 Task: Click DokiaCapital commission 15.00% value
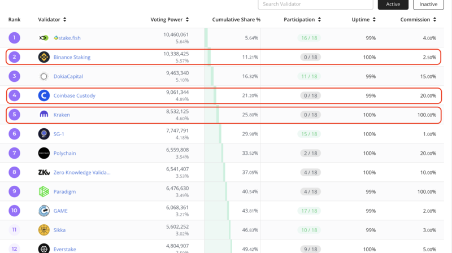pos(428,76)
